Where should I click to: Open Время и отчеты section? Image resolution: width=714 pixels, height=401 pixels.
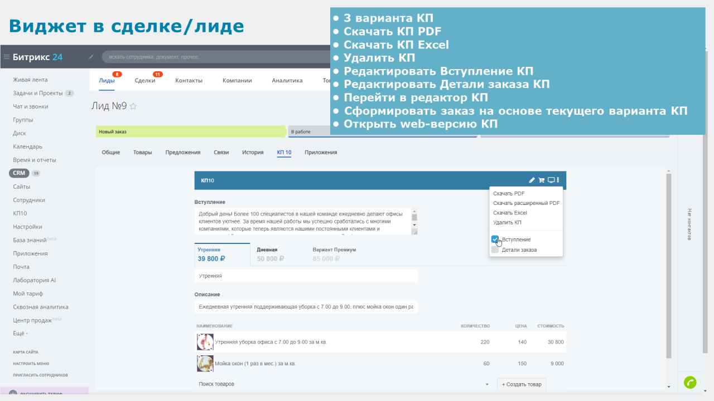[x=35, y=160]
